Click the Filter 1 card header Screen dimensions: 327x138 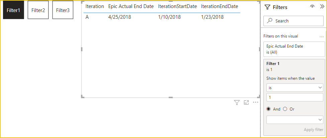pos(273,64)
